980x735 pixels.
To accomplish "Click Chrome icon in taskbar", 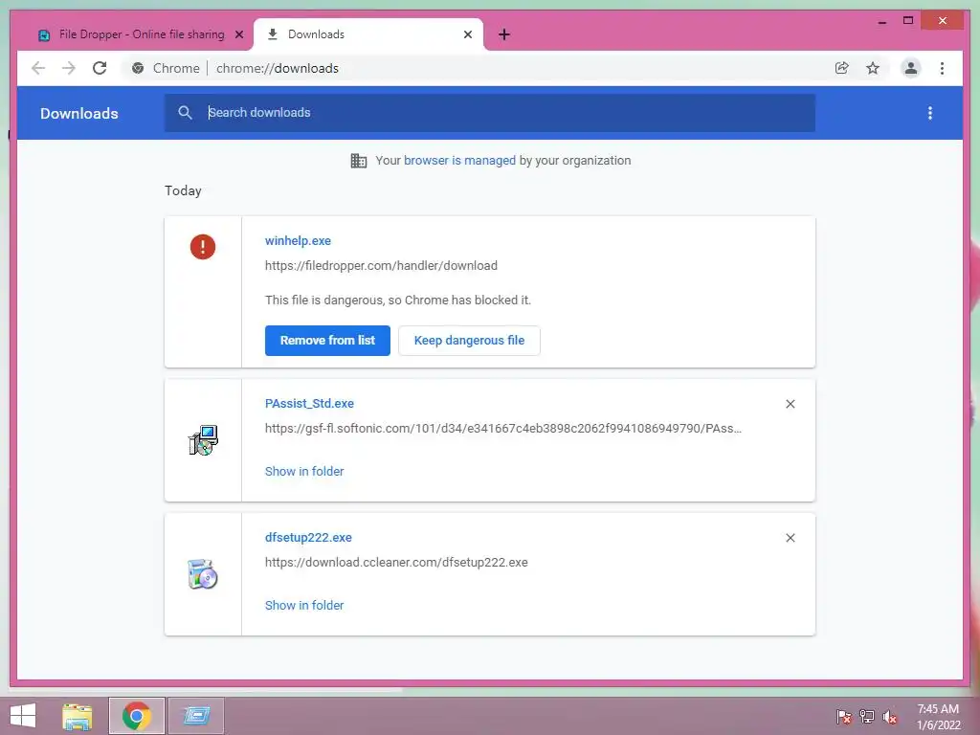I will [137, 716].
